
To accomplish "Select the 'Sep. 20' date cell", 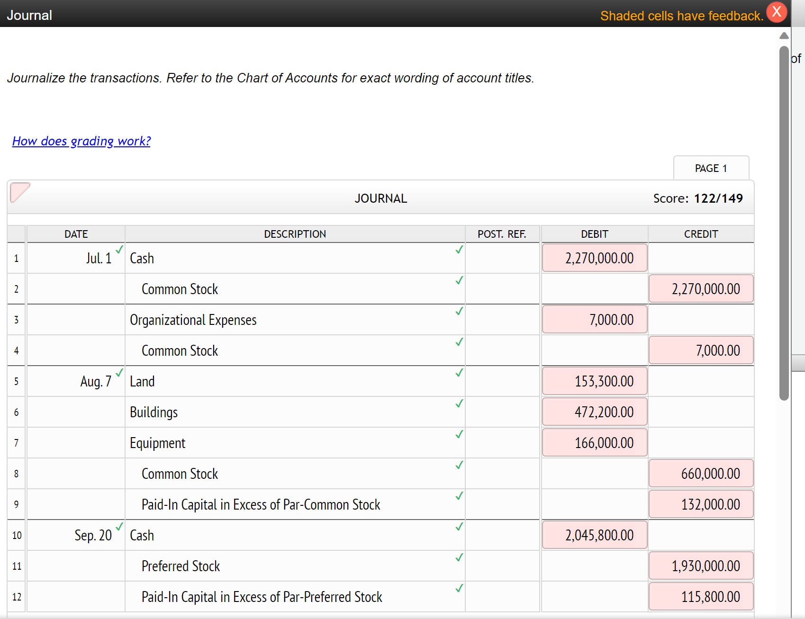I will (x=76, y=535).
